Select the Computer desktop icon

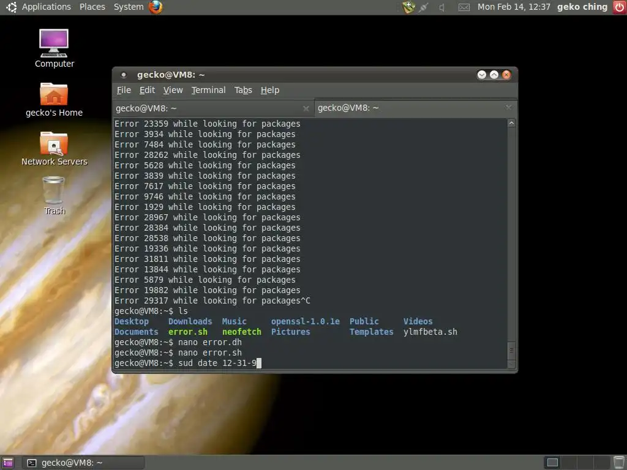tap(54, 48)
